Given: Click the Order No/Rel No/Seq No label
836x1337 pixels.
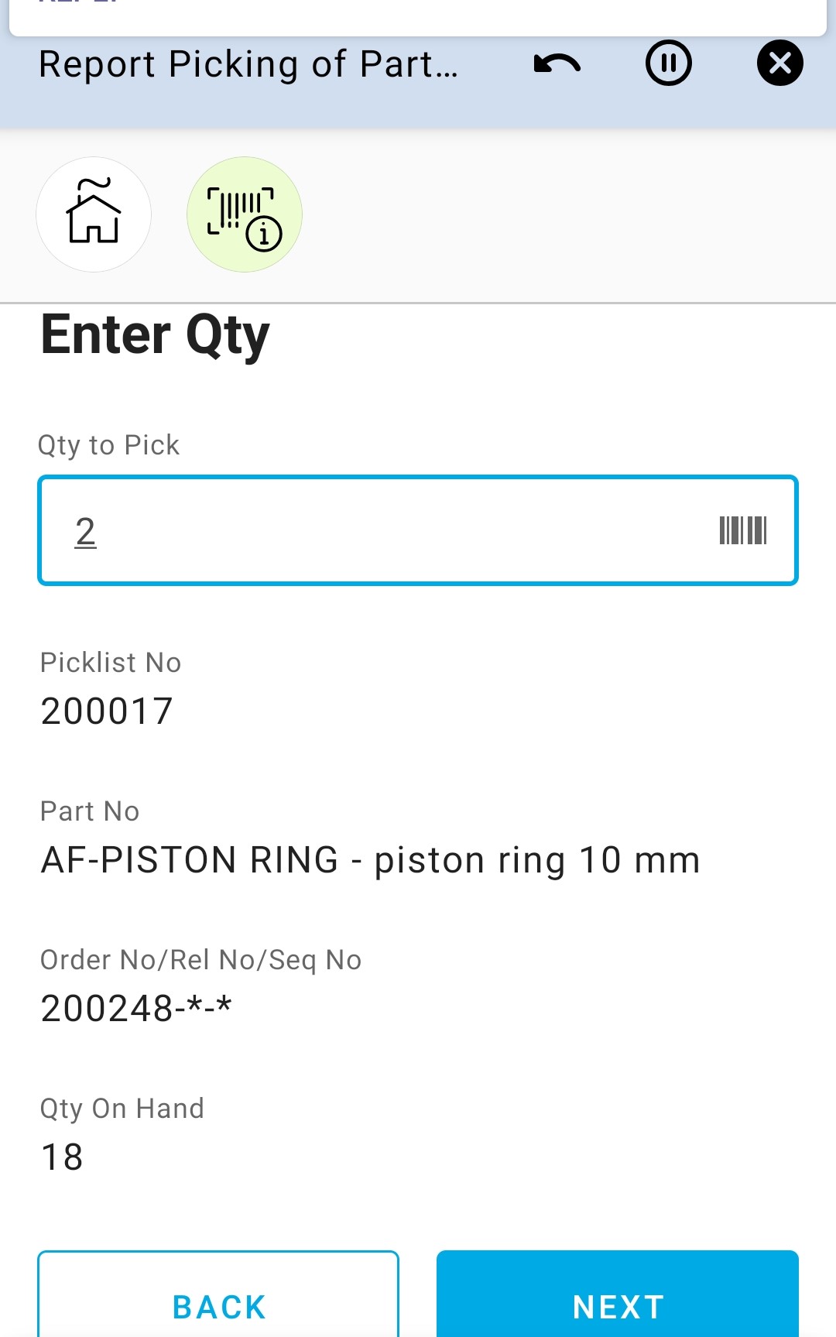Looking at the screenshot, I should 200,960.
